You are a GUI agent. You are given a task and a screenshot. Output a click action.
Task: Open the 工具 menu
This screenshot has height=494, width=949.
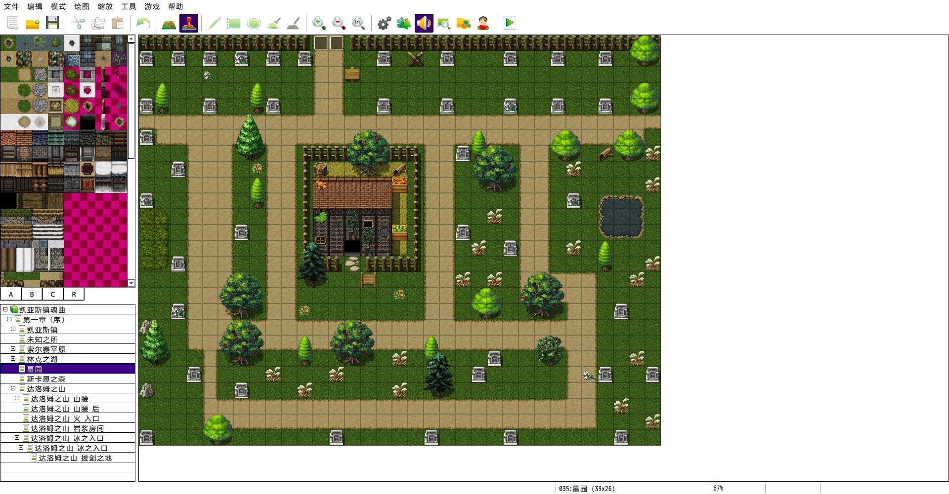(x=129, y=6)
